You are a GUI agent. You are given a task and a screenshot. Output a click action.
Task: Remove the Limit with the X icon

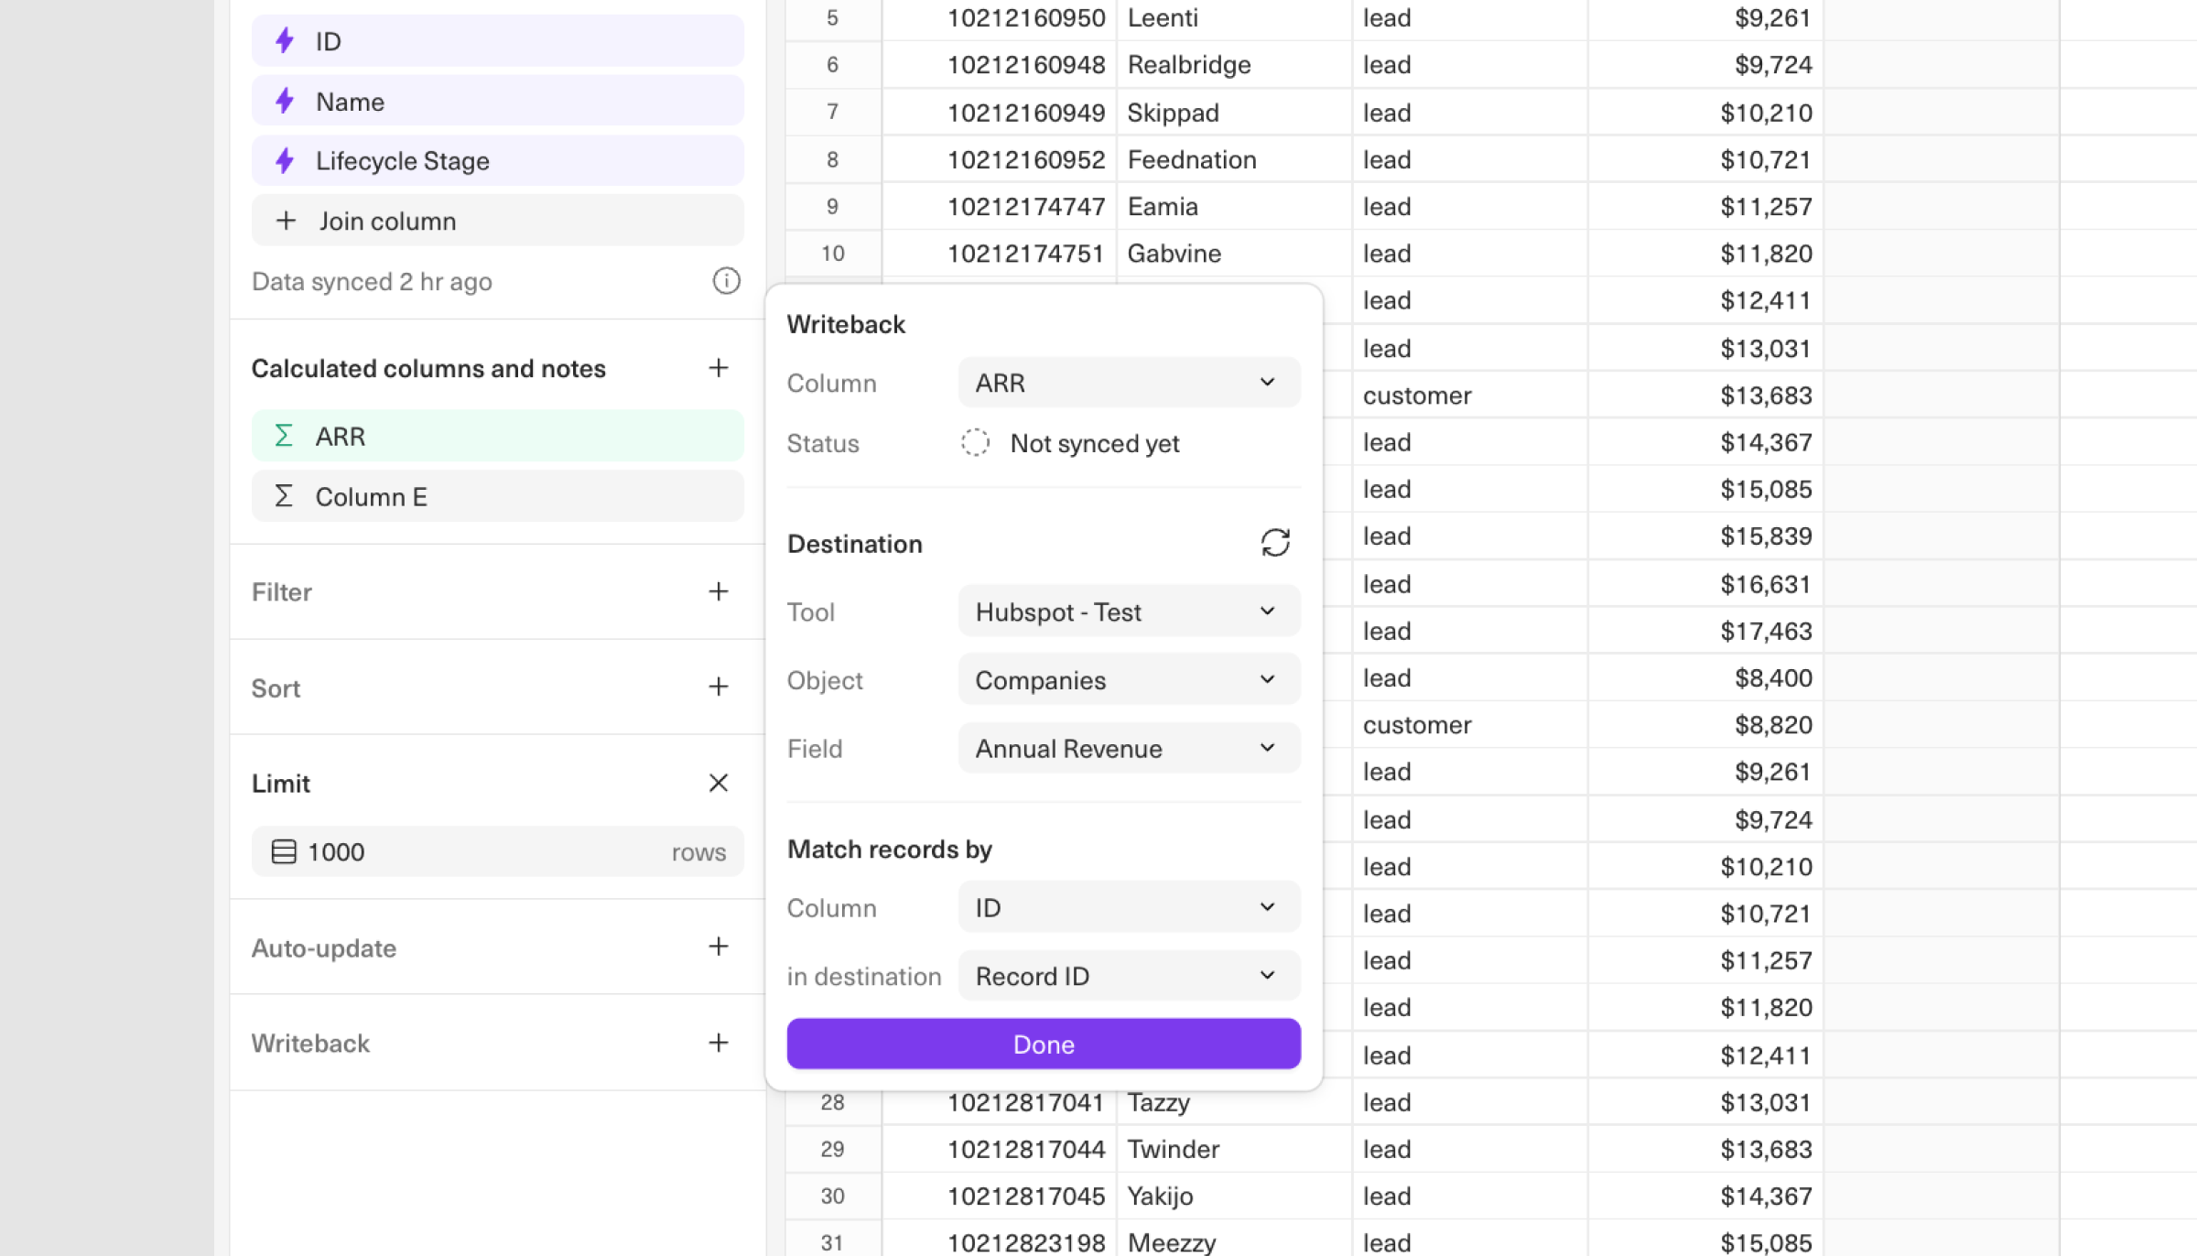(x=719, y=783)
